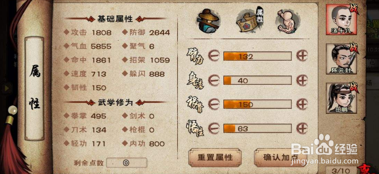Open the 属性 scroll attributes icon
The height and width of the screenshot is (174, 379).
click(249, 22)
